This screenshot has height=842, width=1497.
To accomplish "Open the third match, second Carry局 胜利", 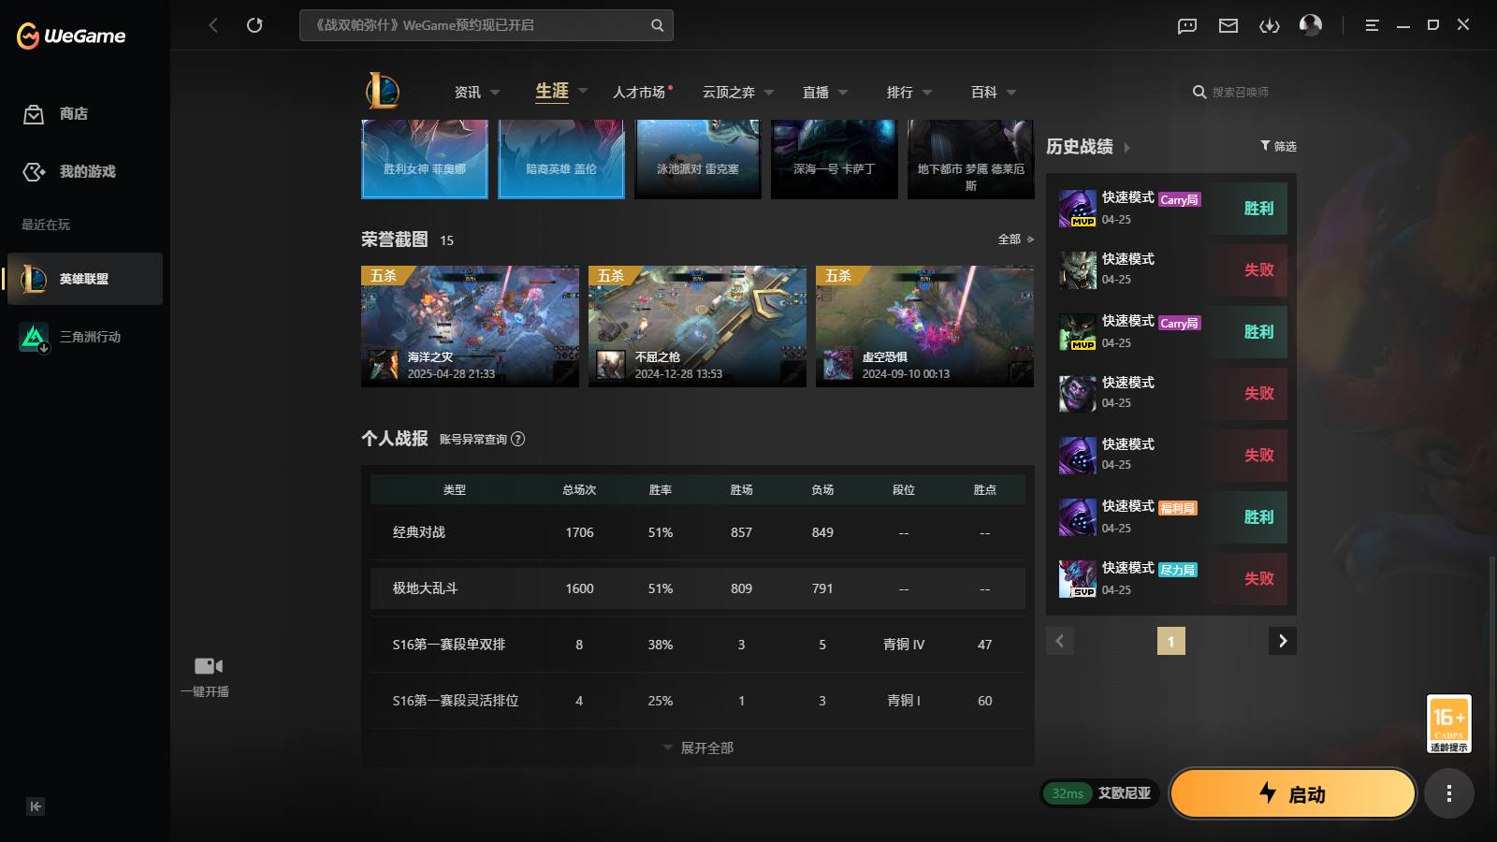I will [1171, 331].
